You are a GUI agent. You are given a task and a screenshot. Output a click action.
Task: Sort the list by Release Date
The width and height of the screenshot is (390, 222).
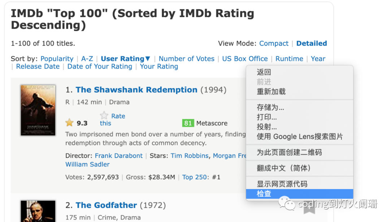click(38, 67)
